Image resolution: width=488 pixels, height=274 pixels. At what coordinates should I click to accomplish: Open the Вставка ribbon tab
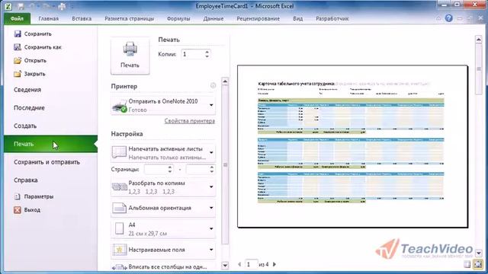[x=82, y=18]
